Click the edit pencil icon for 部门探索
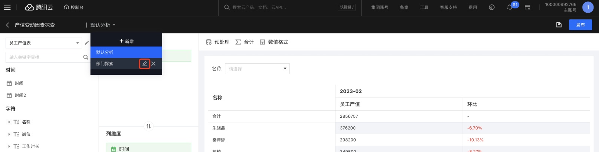This screenshot has width=599, height=152. 145,64
